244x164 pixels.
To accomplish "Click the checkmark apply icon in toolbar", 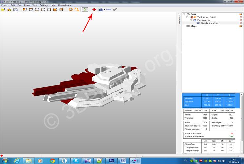I will coord(115,10).
